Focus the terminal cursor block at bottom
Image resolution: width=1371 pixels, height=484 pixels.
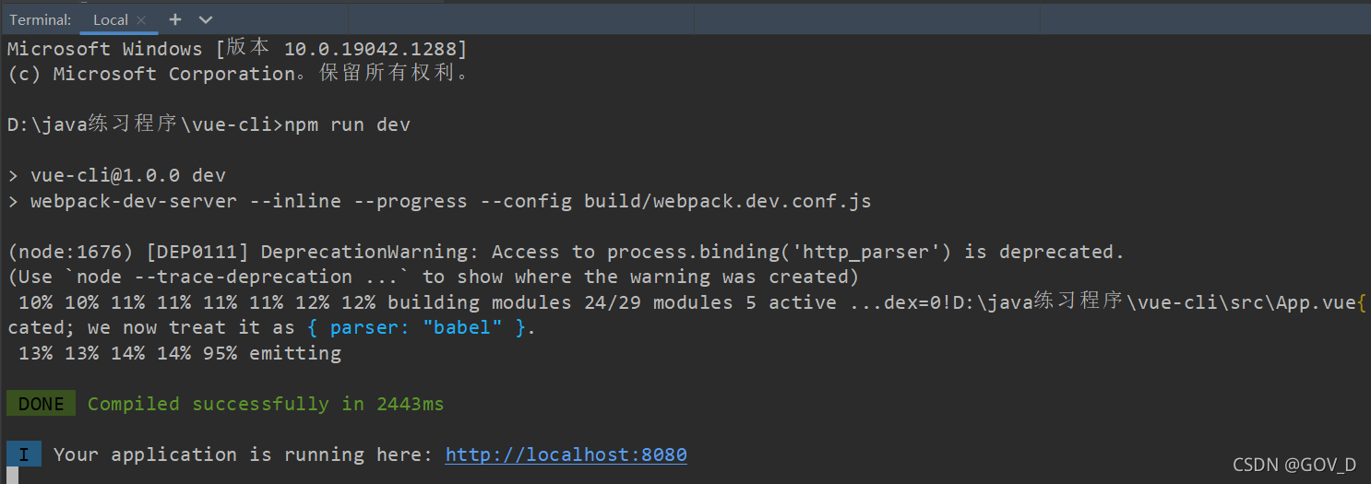pos(13,476)
